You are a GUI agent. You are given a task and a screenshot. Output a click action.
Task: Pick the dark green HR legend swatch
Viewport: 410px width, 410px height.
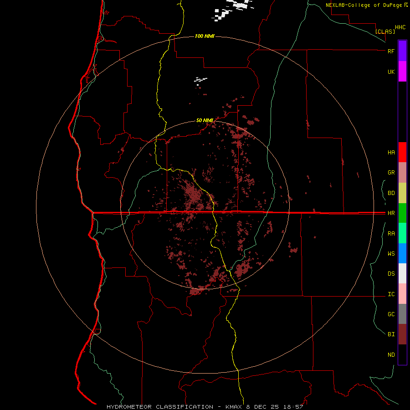[402, 213]
